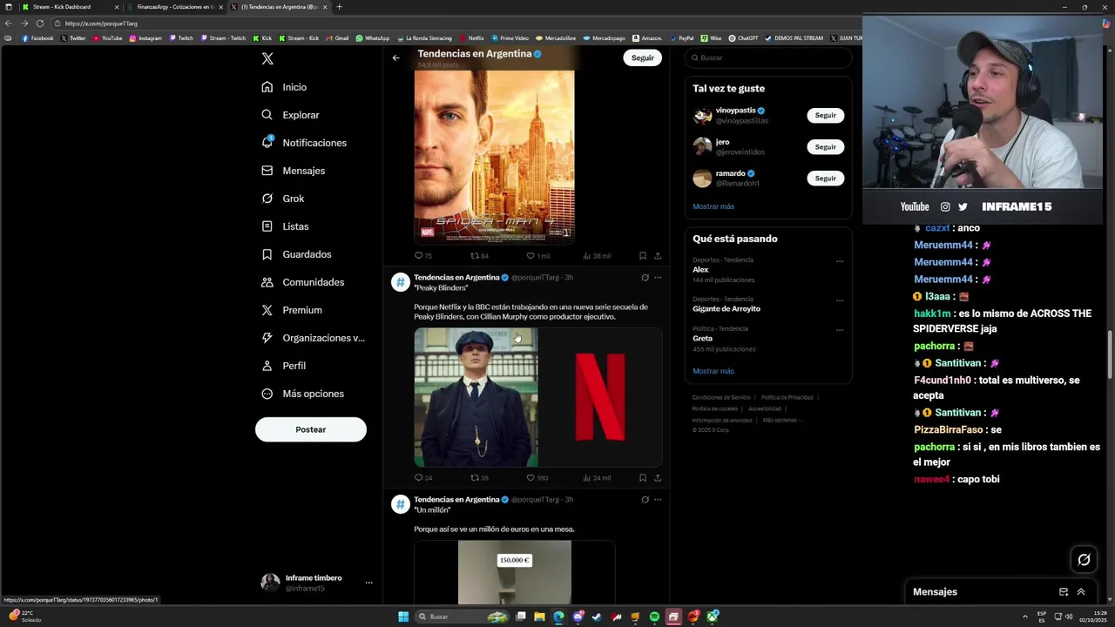Open Perfil page
Image resolution: width=1115 pixels, height=627 pixels.
coord(284,366)
